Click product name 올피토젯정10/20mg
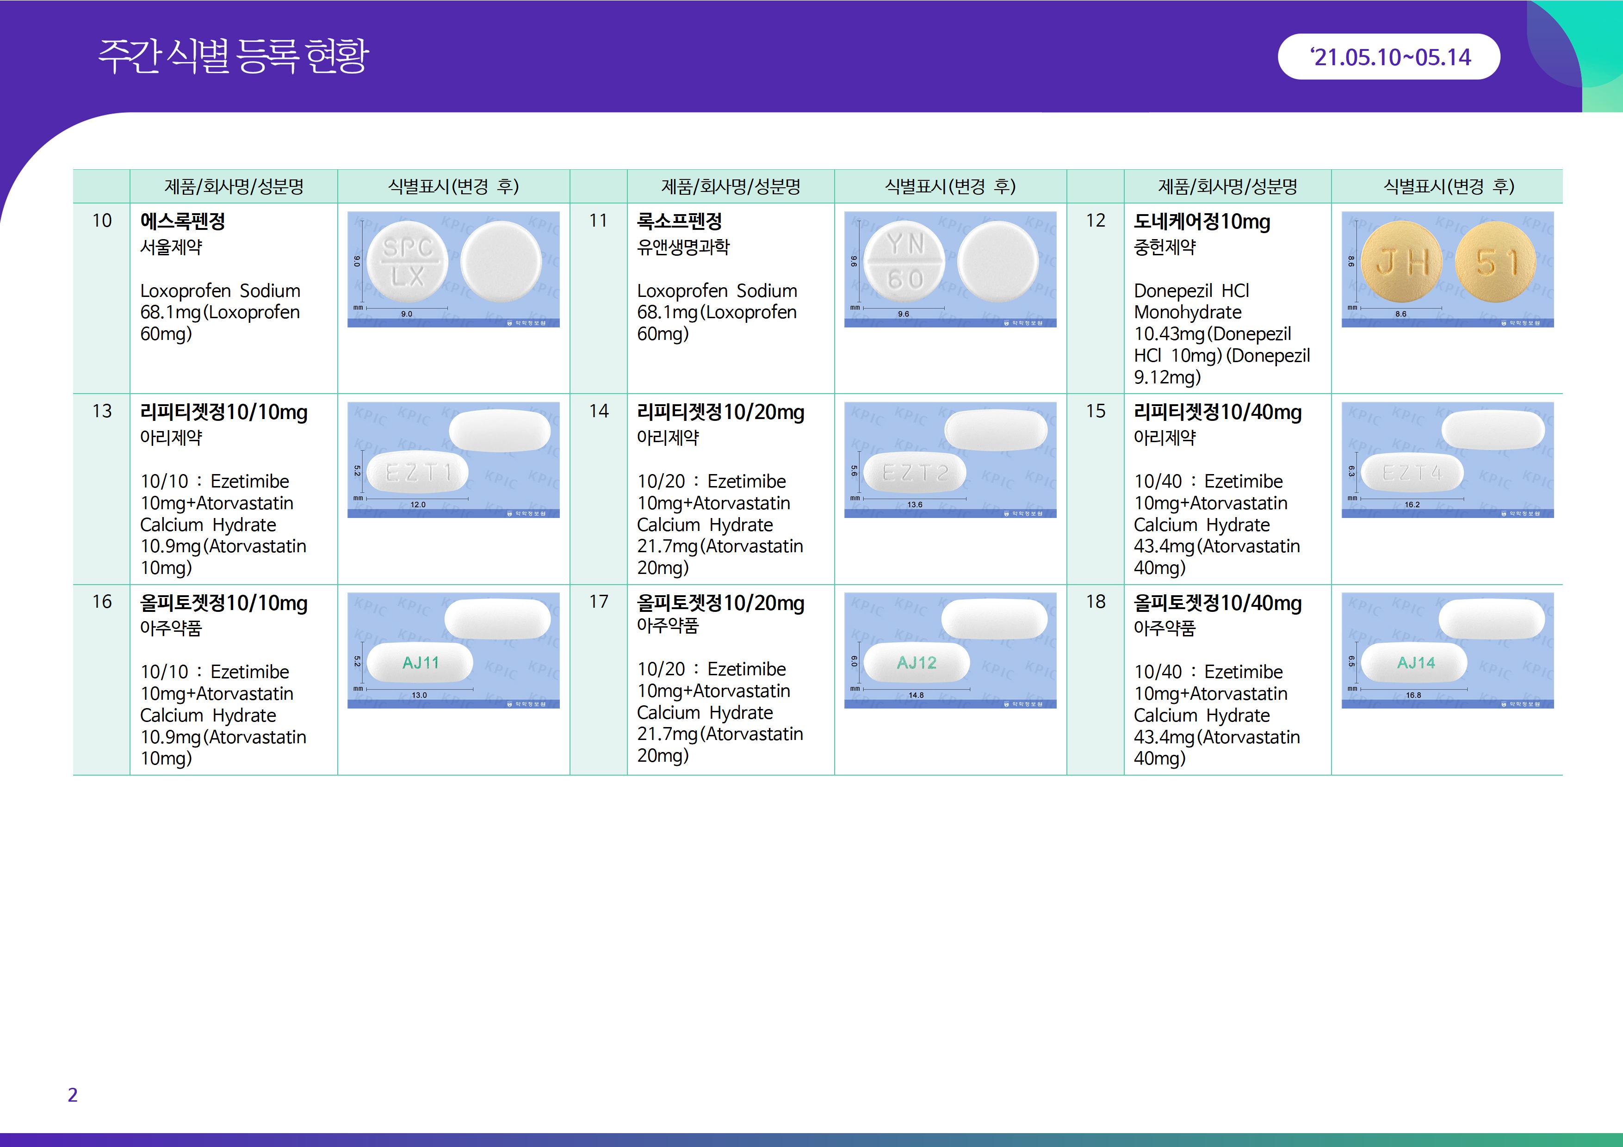Screen dimensions: 1623x1147 [x=720, y=603]
